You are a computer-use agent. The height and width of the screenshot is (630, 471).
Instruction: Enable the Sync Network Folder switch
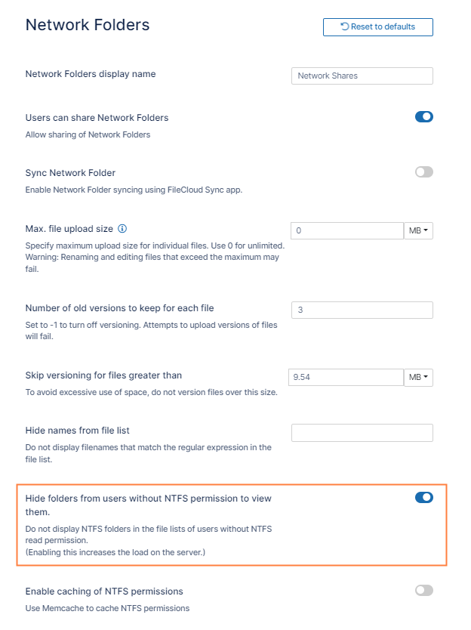[423, 172]
